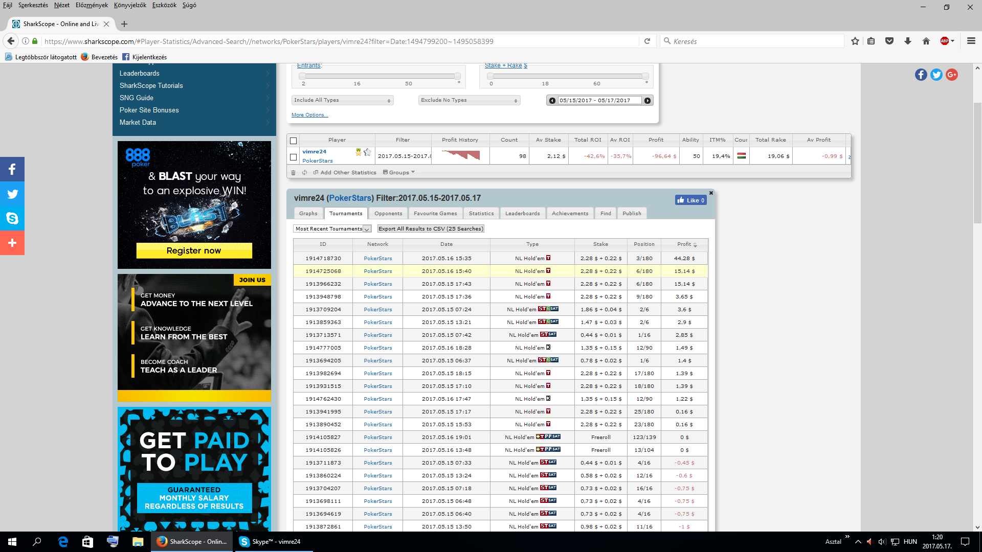Click the round Google Plus icon
This screenshot has height=552, width=982.
(x=952, y=75)
